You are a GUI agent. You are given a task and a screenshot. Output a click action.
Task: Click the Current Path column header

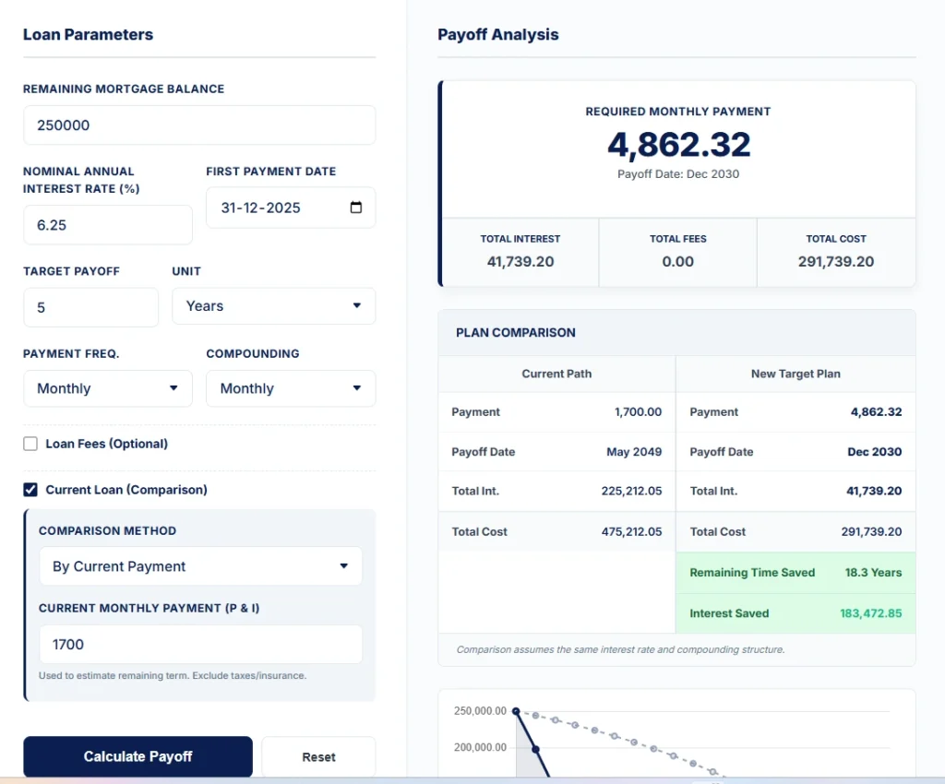pos(556,374)
